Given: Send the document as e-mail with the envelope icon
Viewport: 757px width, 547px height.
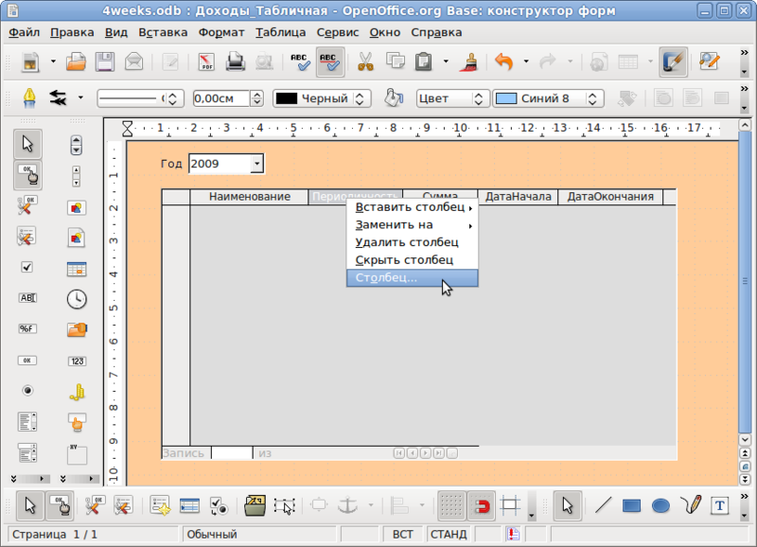Looking at the screenshot, I should pos(133,62).
